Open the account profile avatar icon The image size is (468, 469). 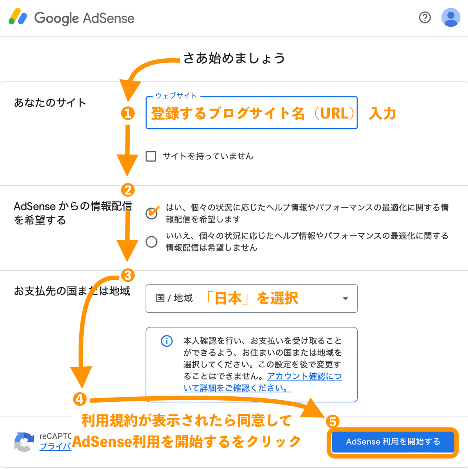point(450,17)
